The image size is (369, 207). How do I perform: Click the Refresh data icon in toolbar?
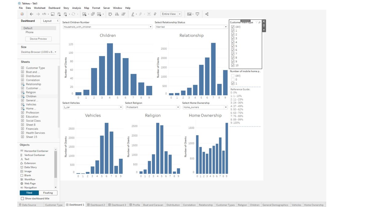pos(73,14)
